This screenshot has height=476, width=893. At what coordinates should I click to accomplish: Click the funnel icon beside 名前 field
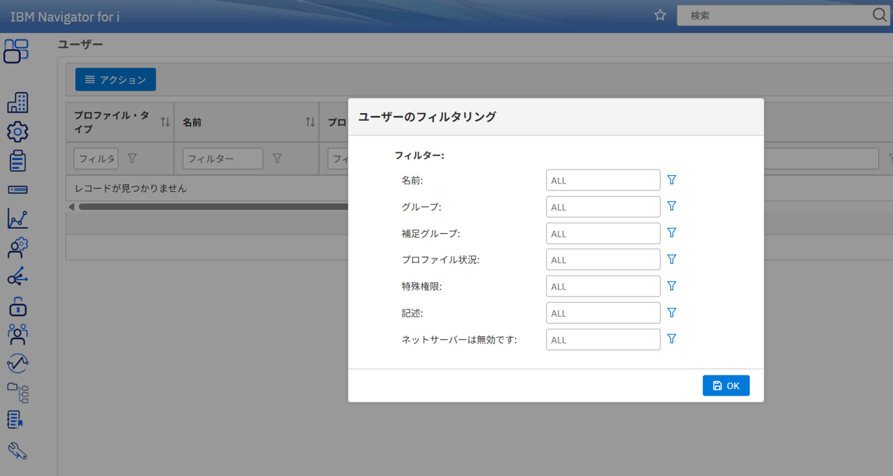(x=671, y=180)
